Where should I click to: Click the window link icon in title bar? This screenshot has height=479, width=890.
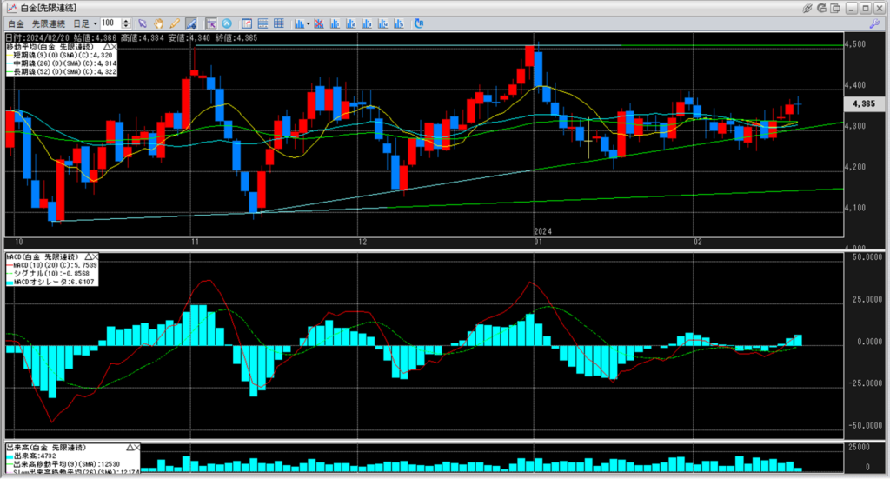point(807,8)
